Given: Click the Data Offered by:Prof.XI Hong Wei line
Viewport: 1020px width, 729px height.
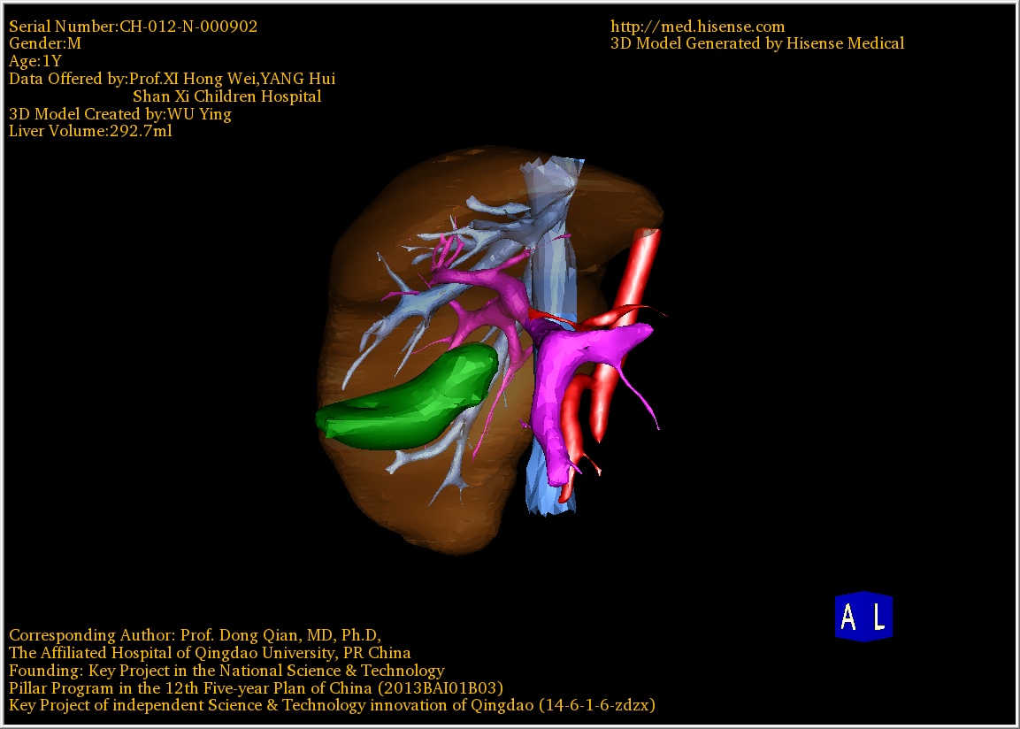Looking at the screenshot, I should (x=173, y=79).
